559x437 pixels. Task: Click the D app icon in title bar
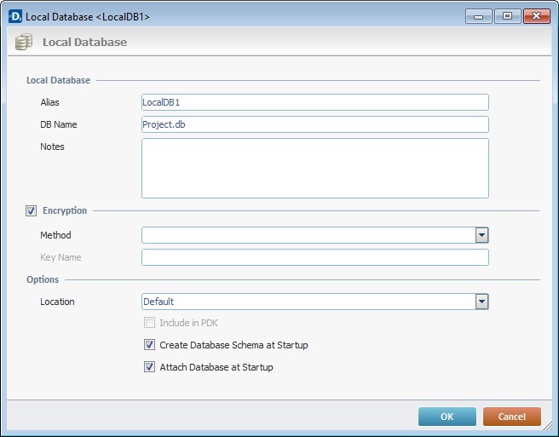pos(15,16)
